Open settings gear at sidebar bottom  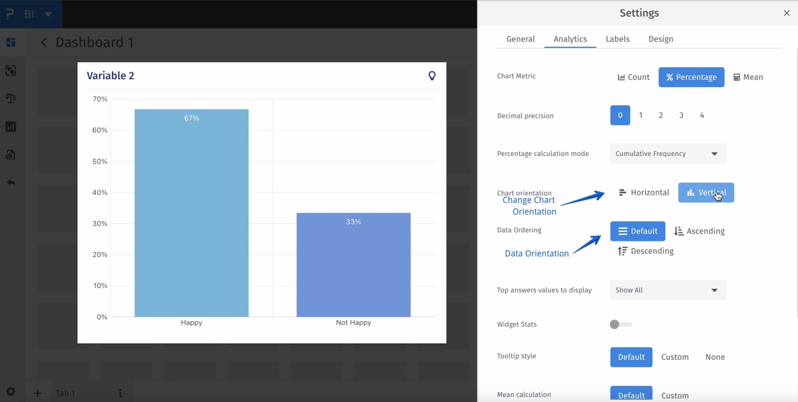11,392
